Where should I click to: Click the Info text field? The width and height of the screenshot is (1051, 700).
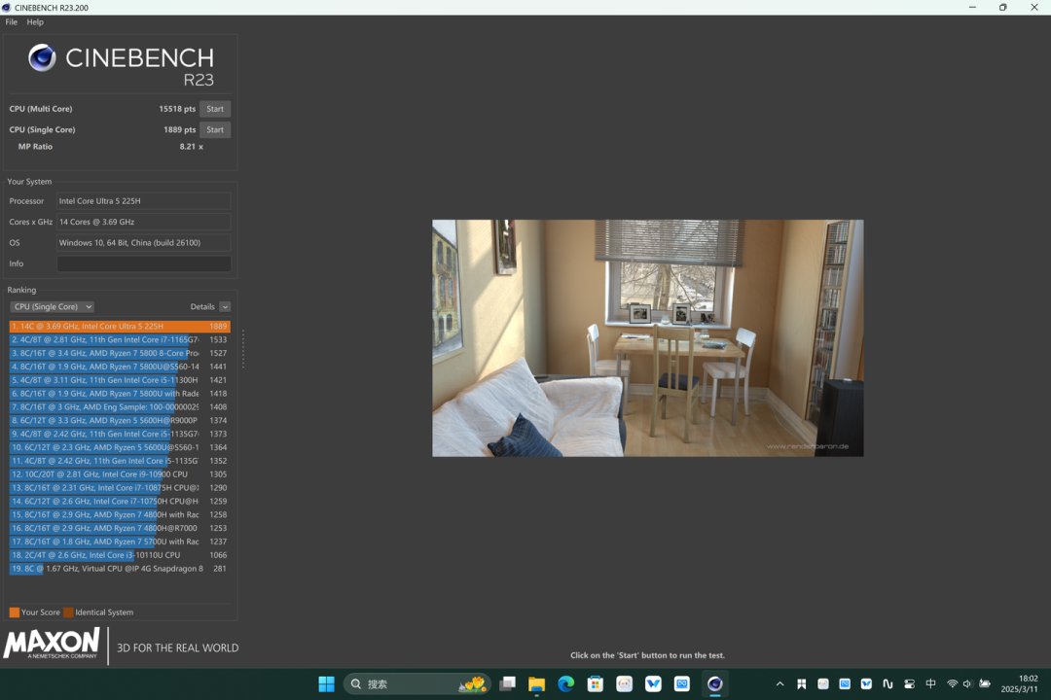pos(143,263)
